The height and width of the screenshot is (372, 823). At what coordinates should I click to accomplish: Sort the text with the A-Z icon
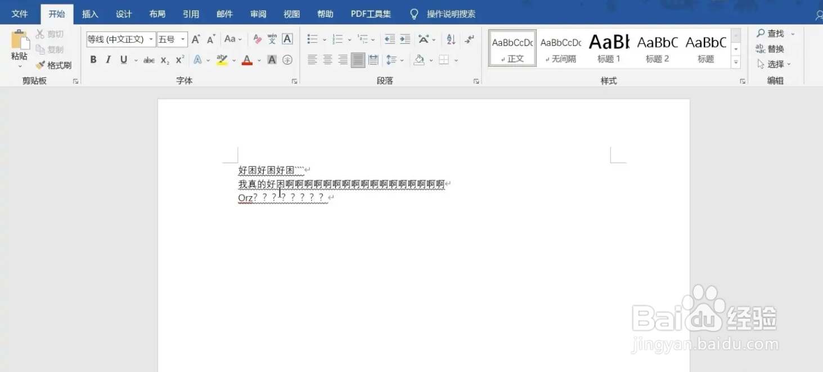tap(451, 39)
